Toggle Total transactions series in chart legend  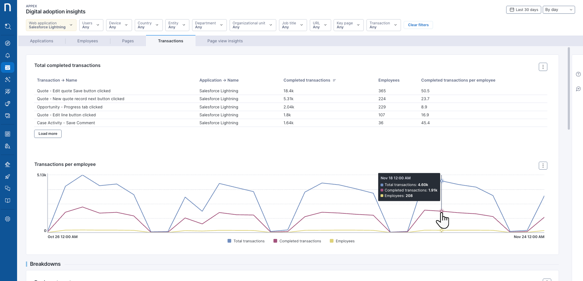click(x=246, y=241)
